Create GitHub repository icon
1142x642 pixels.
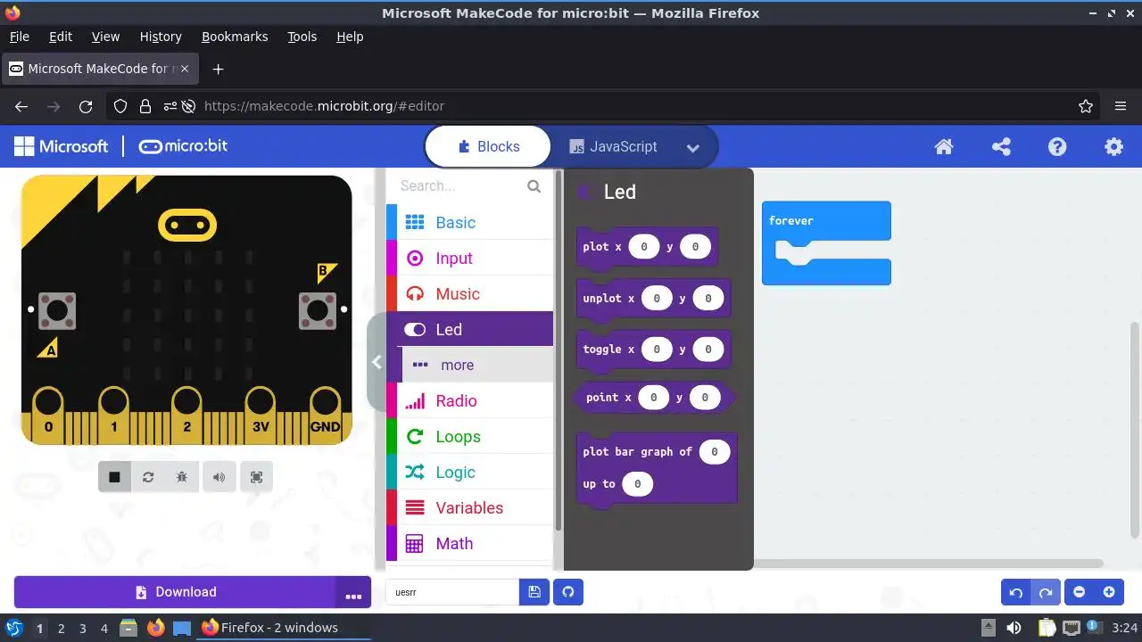[x=568, y=592]
